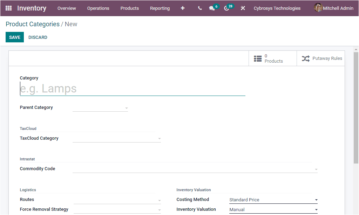
Task: Navigate back via Product Categories breadcrumb
Action: [x=32, y=24]
